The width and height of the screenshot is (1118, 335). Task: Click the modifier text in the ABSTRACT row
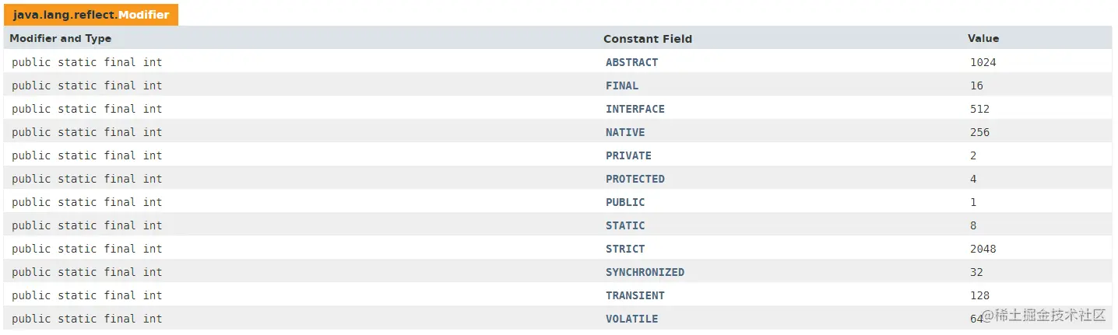point(87,62)
